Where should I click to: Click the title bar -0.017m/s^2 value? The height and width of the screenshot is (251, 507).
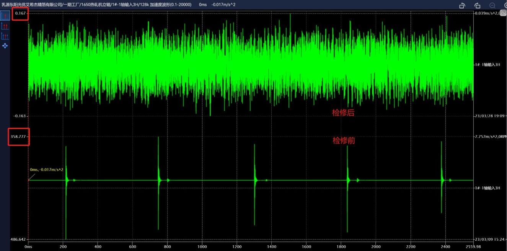point(223,5)
